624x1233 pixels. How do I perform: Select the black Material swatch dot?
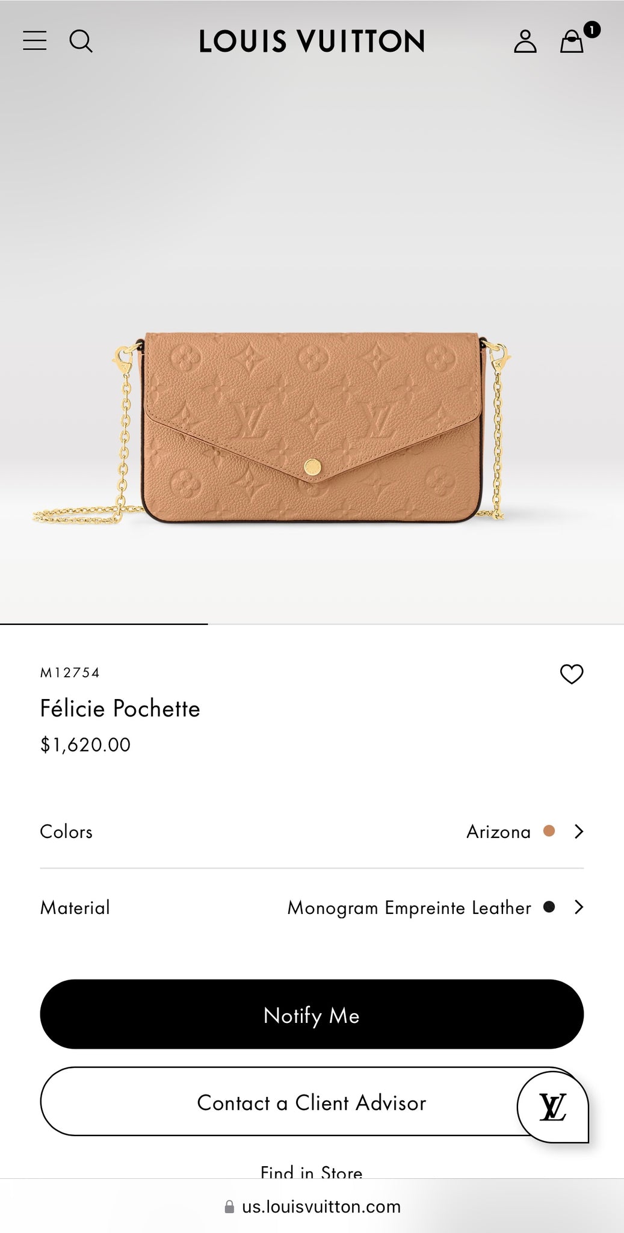click(x=549, y=907)
